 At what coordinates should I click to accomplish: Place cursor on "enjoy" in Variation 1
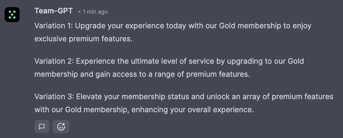[x=302, y=26]
